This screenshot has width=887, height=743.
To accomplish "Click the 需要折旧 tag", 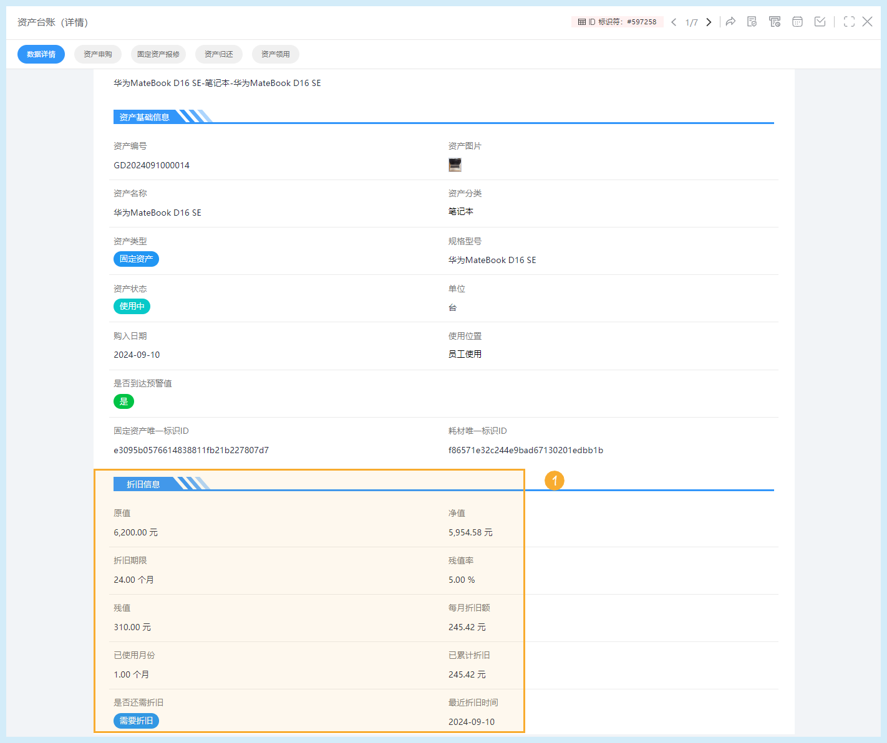I will (136, 721).
